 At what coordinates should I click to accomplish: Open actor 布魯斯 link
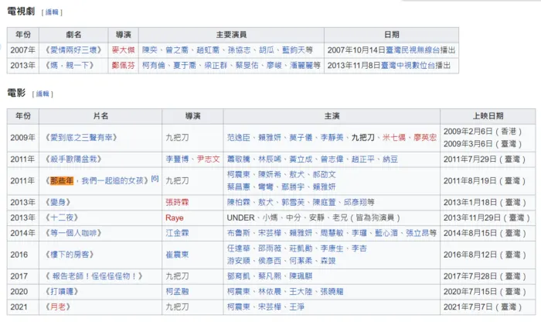tap(238, 233)
